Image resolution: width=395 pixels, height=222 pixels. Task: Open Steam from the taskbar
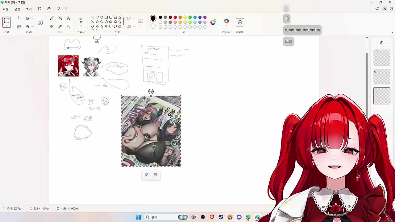coord(221,217)
